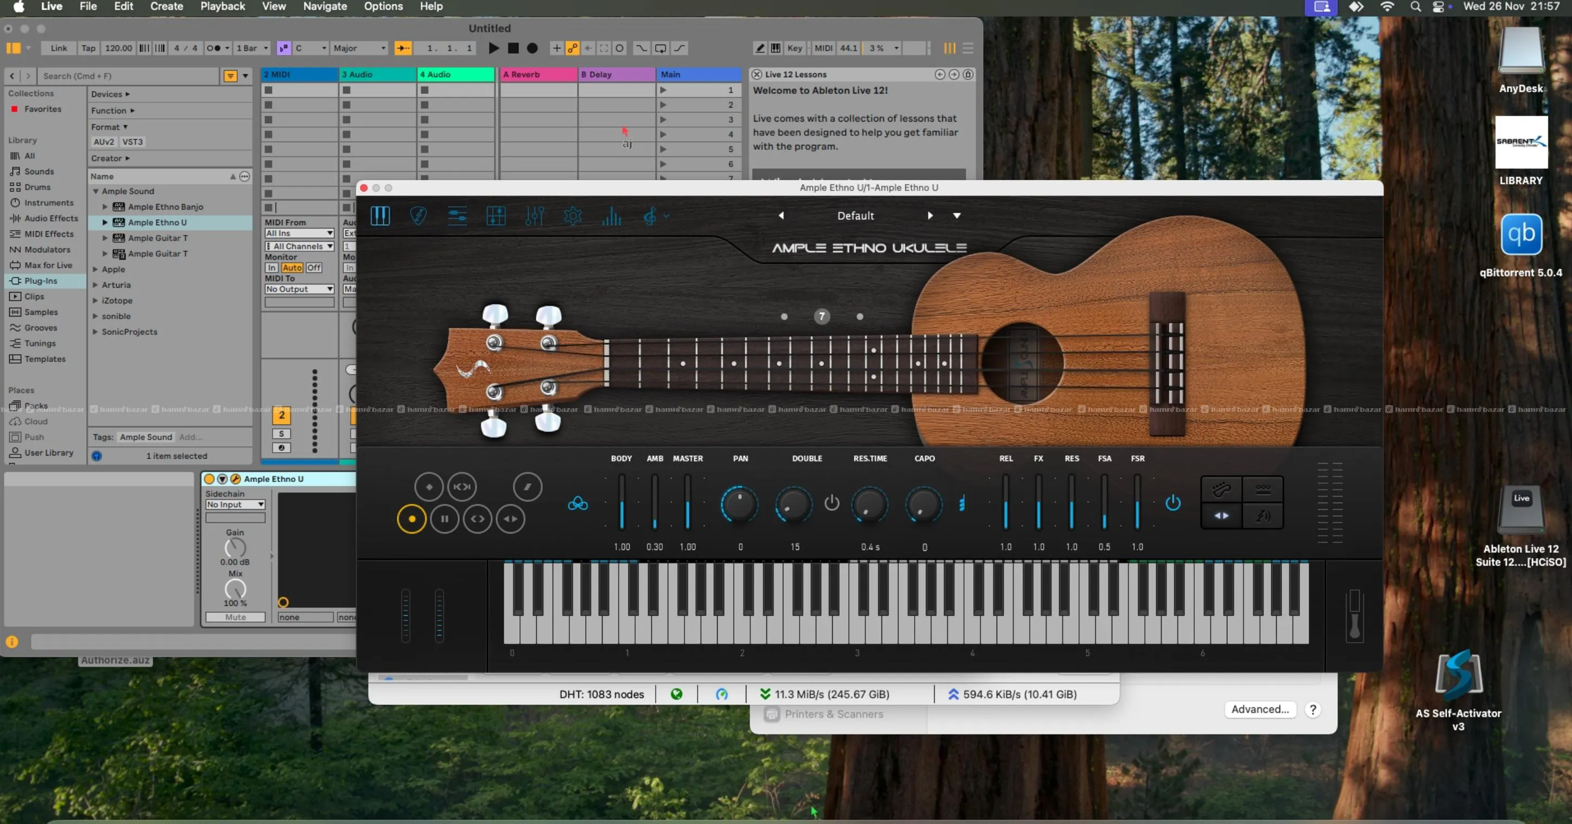
Task: Click the treble clef icon in plugin toolbar
Action: tap(650, 215)
